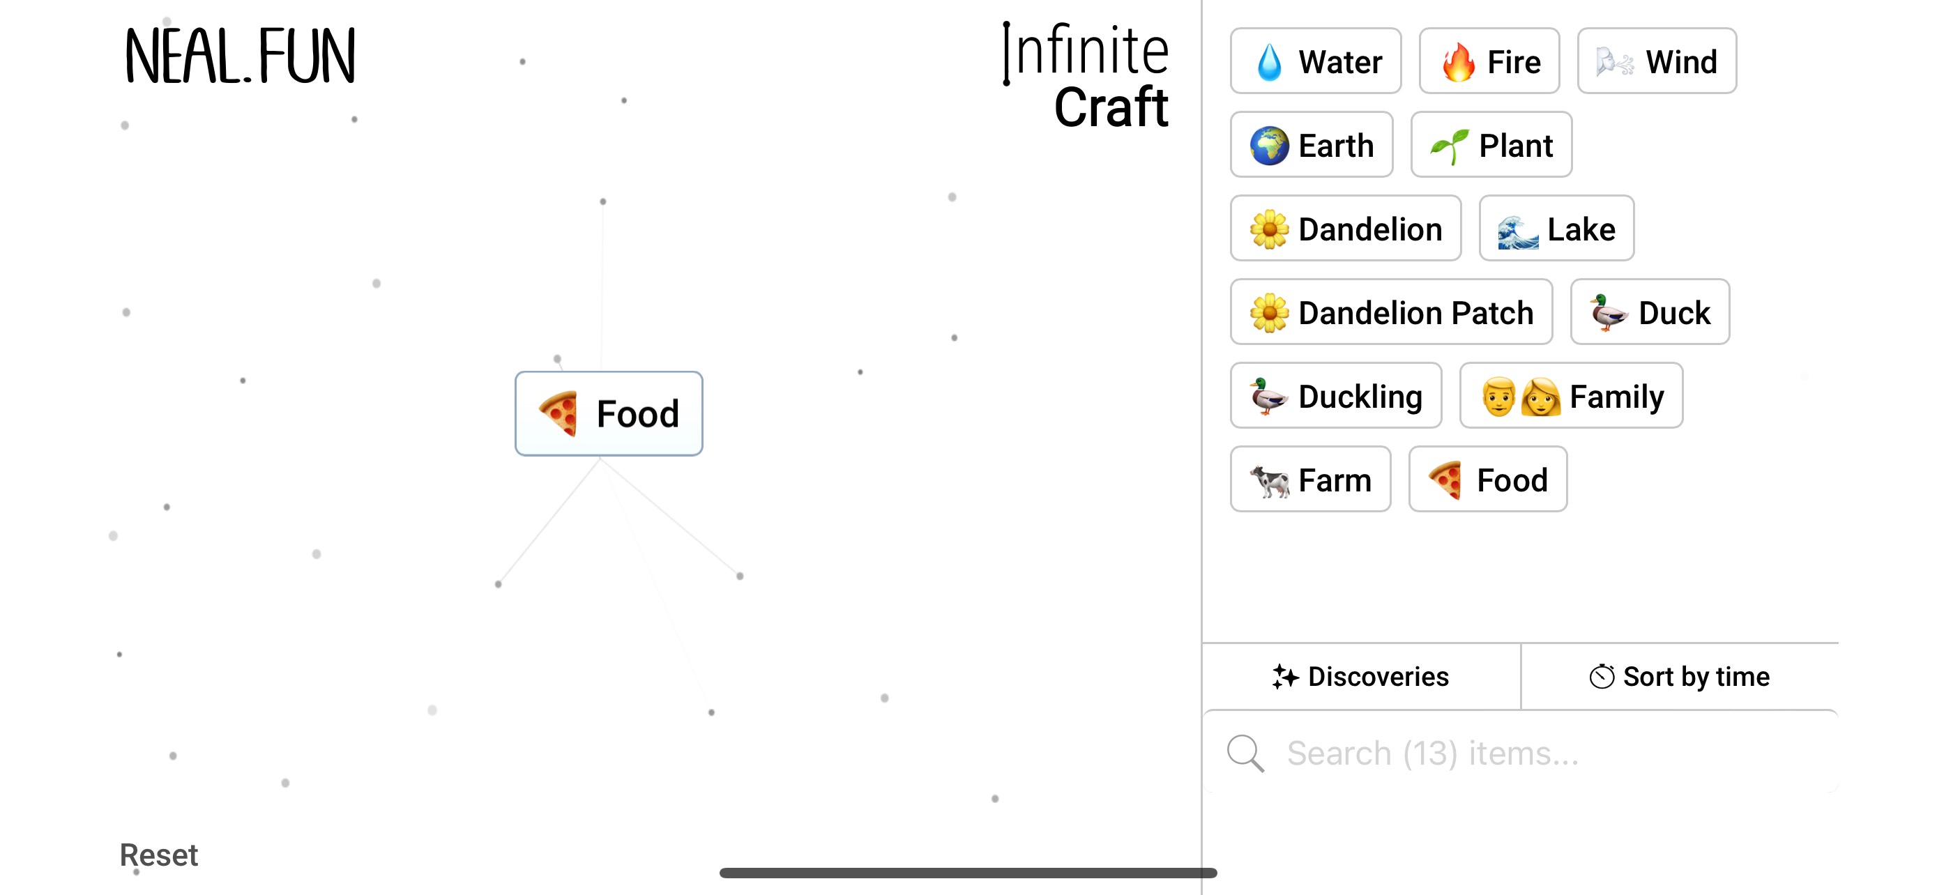Viewport: 1937px width, 895px height.
Task: Select the Fire element
Action: tap(1488, 61)
